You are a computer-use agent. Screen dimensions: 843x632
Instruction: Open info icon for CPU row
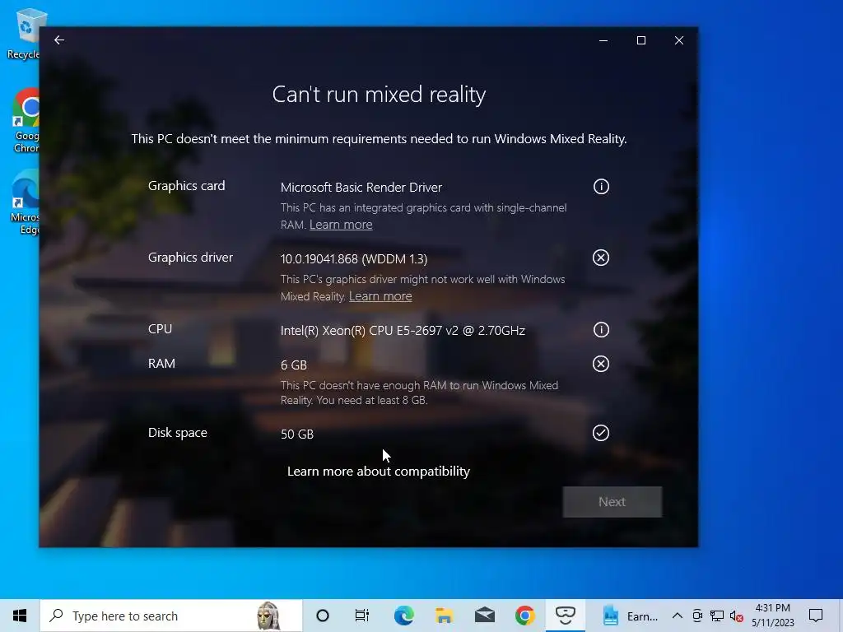601,329
